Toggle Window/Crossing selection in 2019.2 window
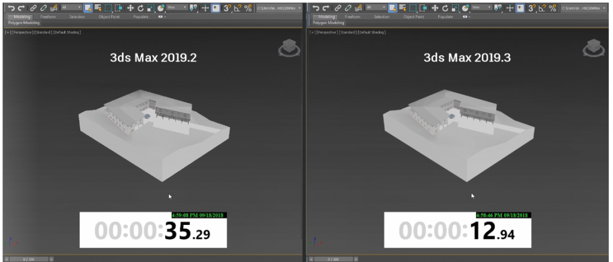 point(119,8)
